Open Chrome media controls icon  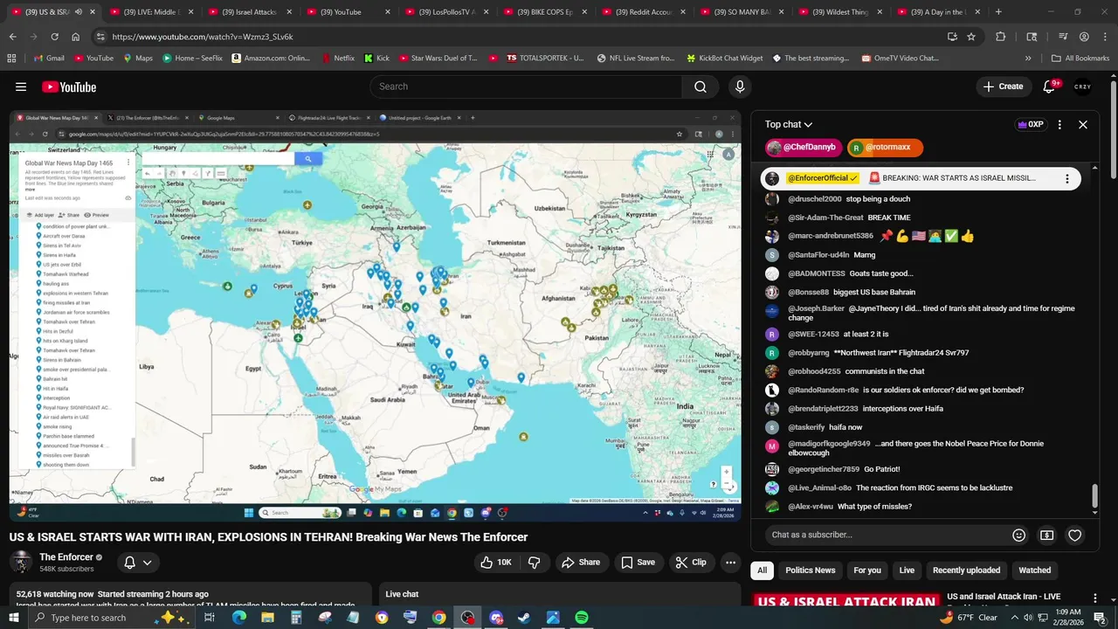pyautogui.click(x=1062, y=37)
